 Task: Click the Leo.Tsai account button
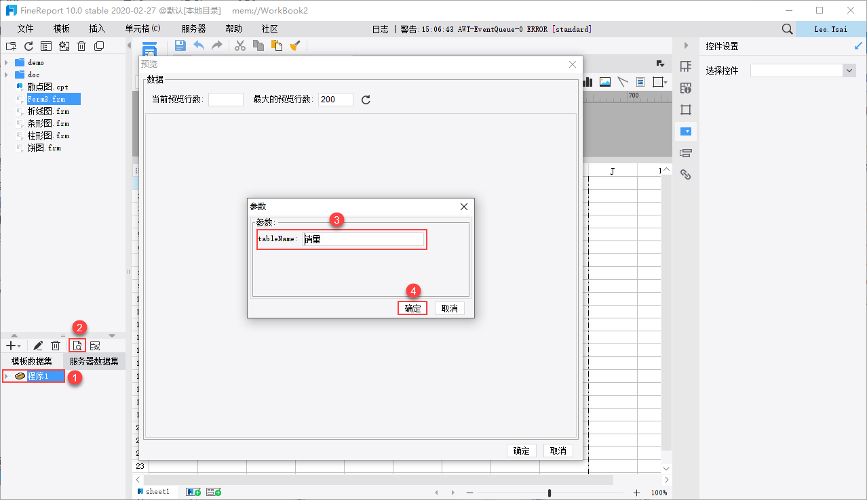(831, 29)
